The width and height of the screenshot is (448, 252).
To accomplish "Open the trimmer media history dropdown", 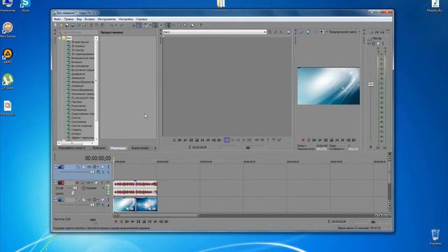I will coord(265,32).
